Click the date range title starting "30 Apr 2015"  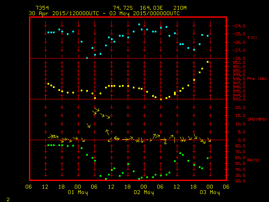104,13
